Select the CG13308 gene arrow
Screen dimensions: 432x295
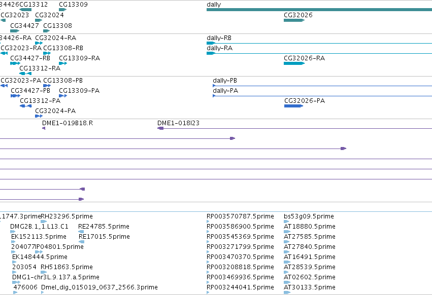47,31
